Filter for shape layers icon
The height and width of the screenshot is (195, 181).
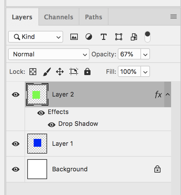[x=119, y=37]
